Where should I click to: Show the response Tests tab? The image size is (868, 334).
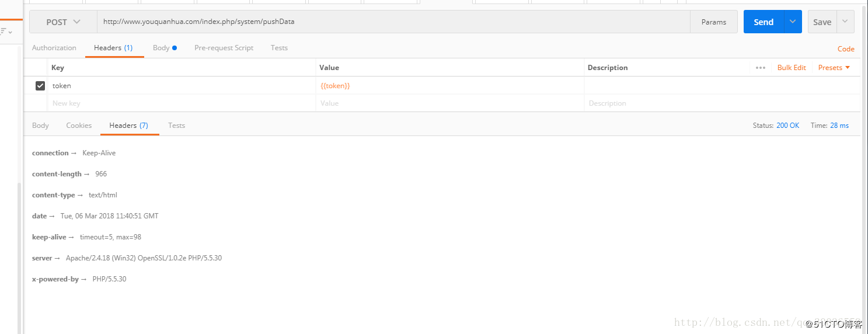(176, 126)
